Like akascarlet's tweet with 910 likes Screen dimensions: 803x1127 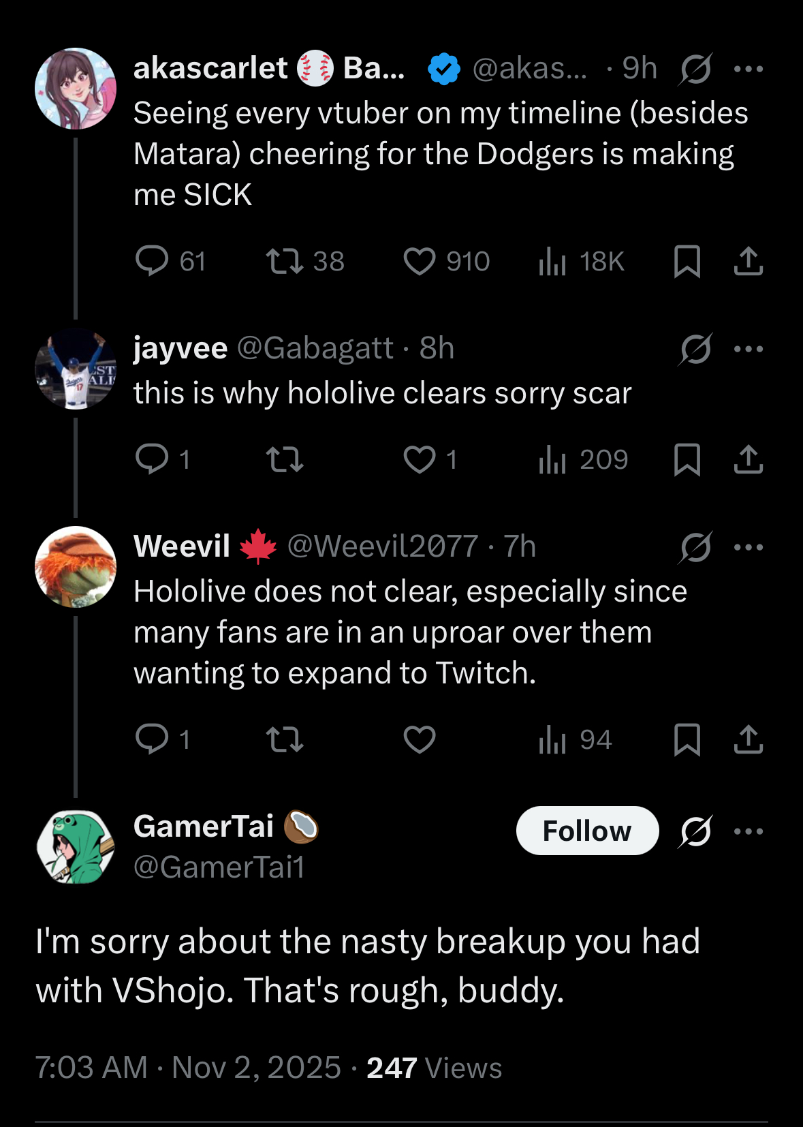pos(419,261)
